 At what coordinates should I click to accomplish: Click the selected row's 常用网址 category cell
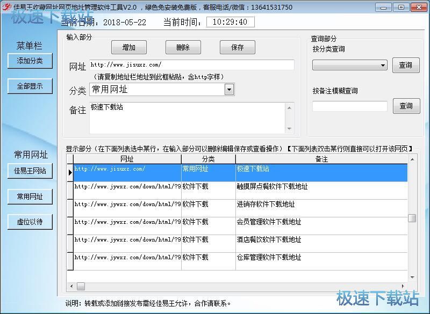209,173
